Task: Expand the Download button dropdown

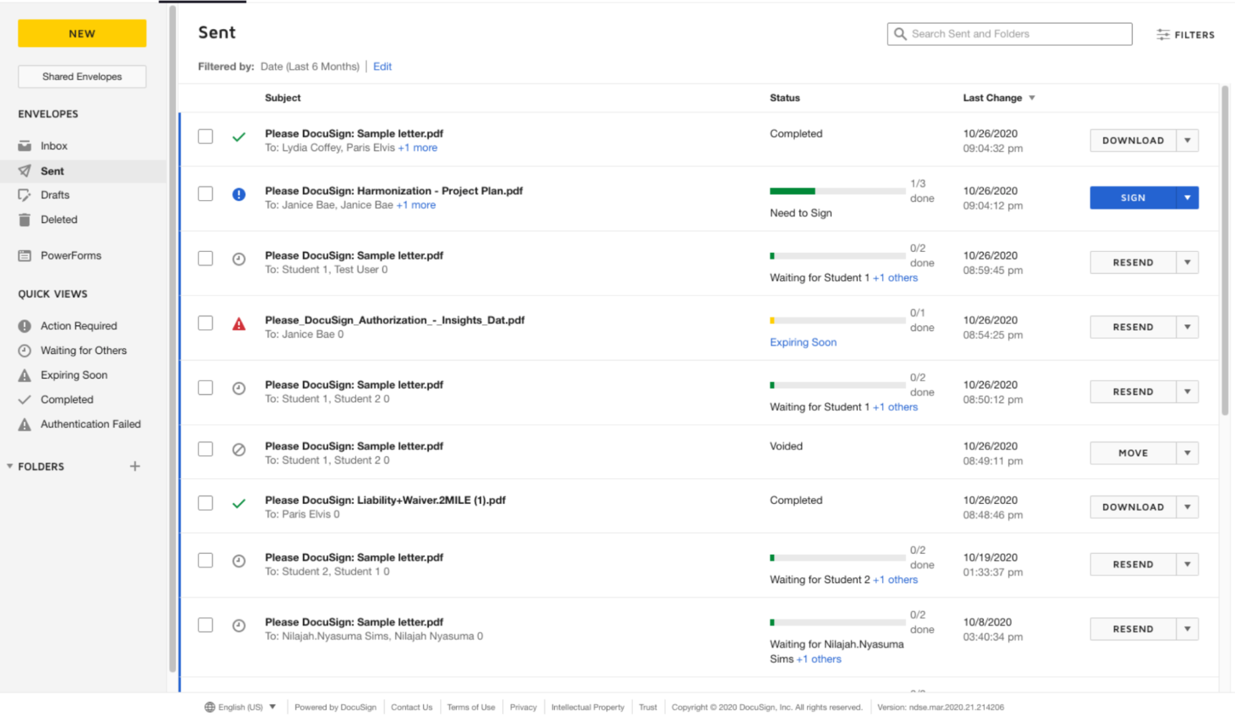Action: click(1187, 140)
